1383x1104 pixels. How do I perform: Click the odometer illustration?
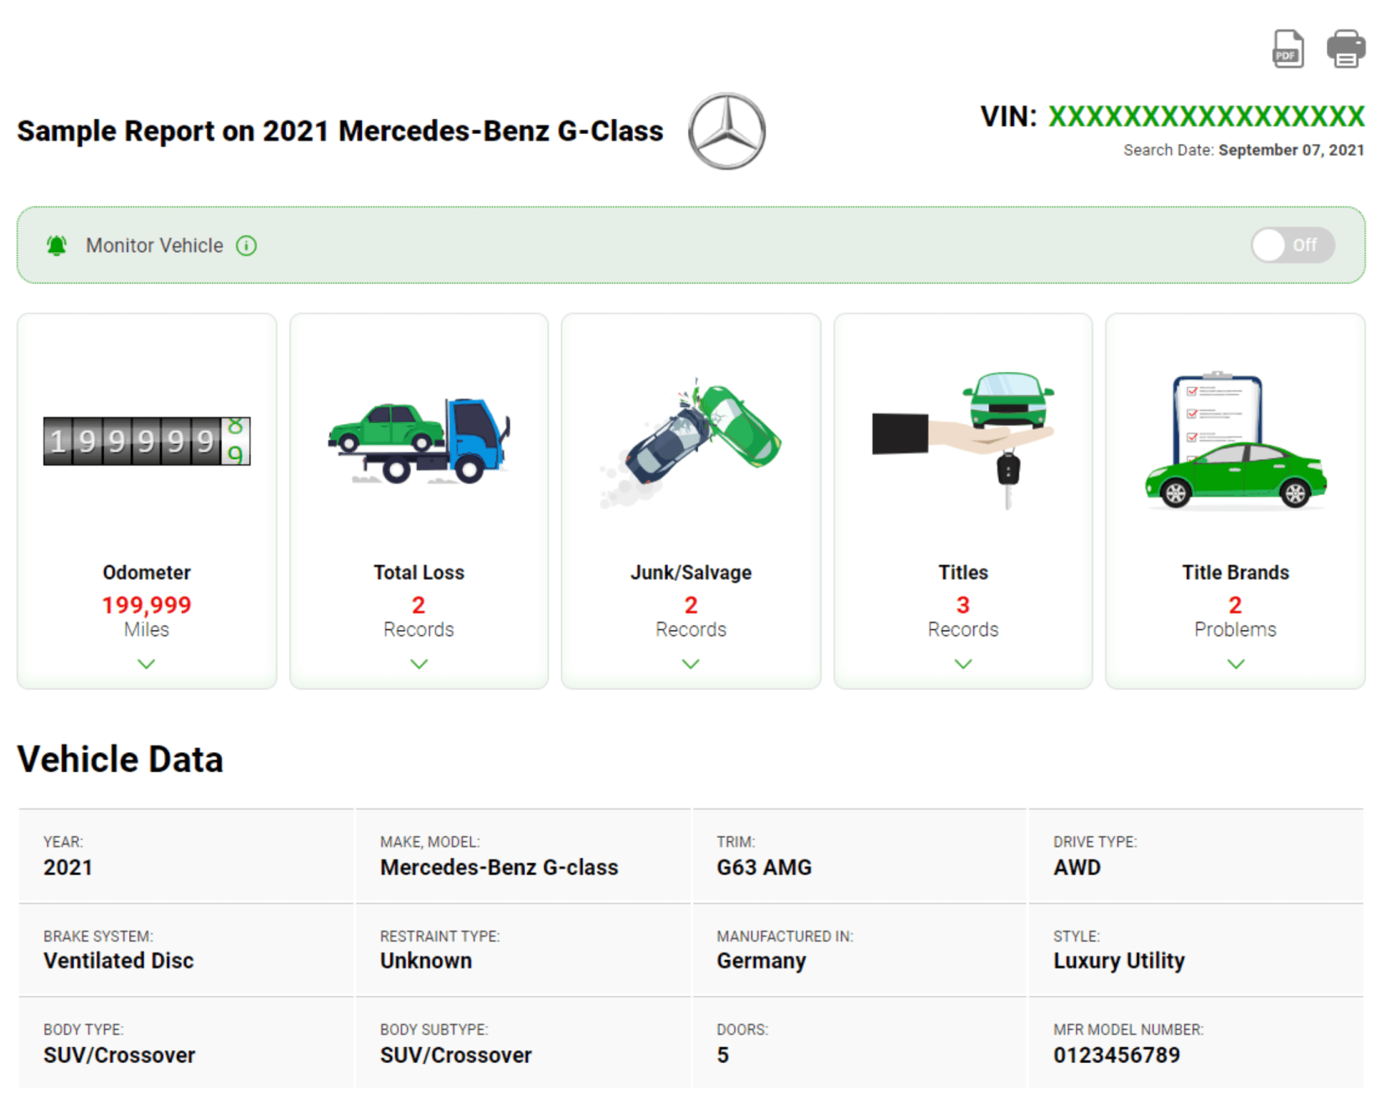146,441
